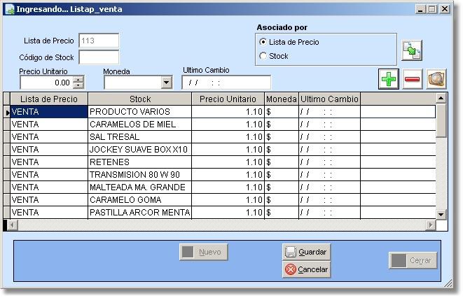Decrease Precio Unitario with down spinner arrow
The width and height of the screenshot is (463, 298).
pyautogui.click(x=78, y=86)
